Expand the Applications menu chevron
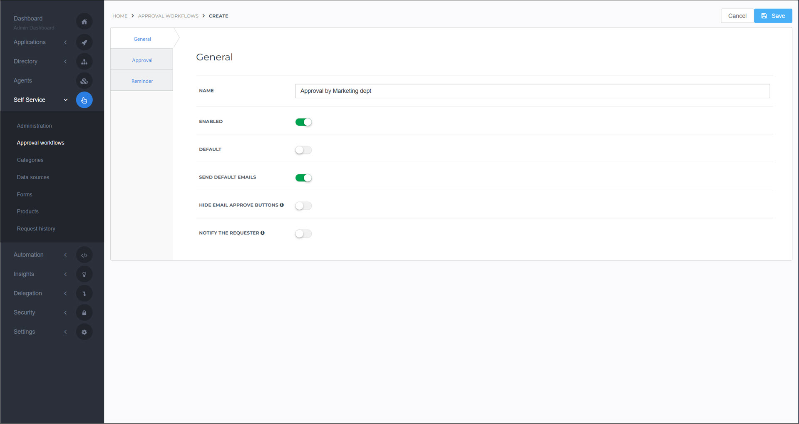The height and width of the screenshot is (424, 799). click(x=65, y=42)
